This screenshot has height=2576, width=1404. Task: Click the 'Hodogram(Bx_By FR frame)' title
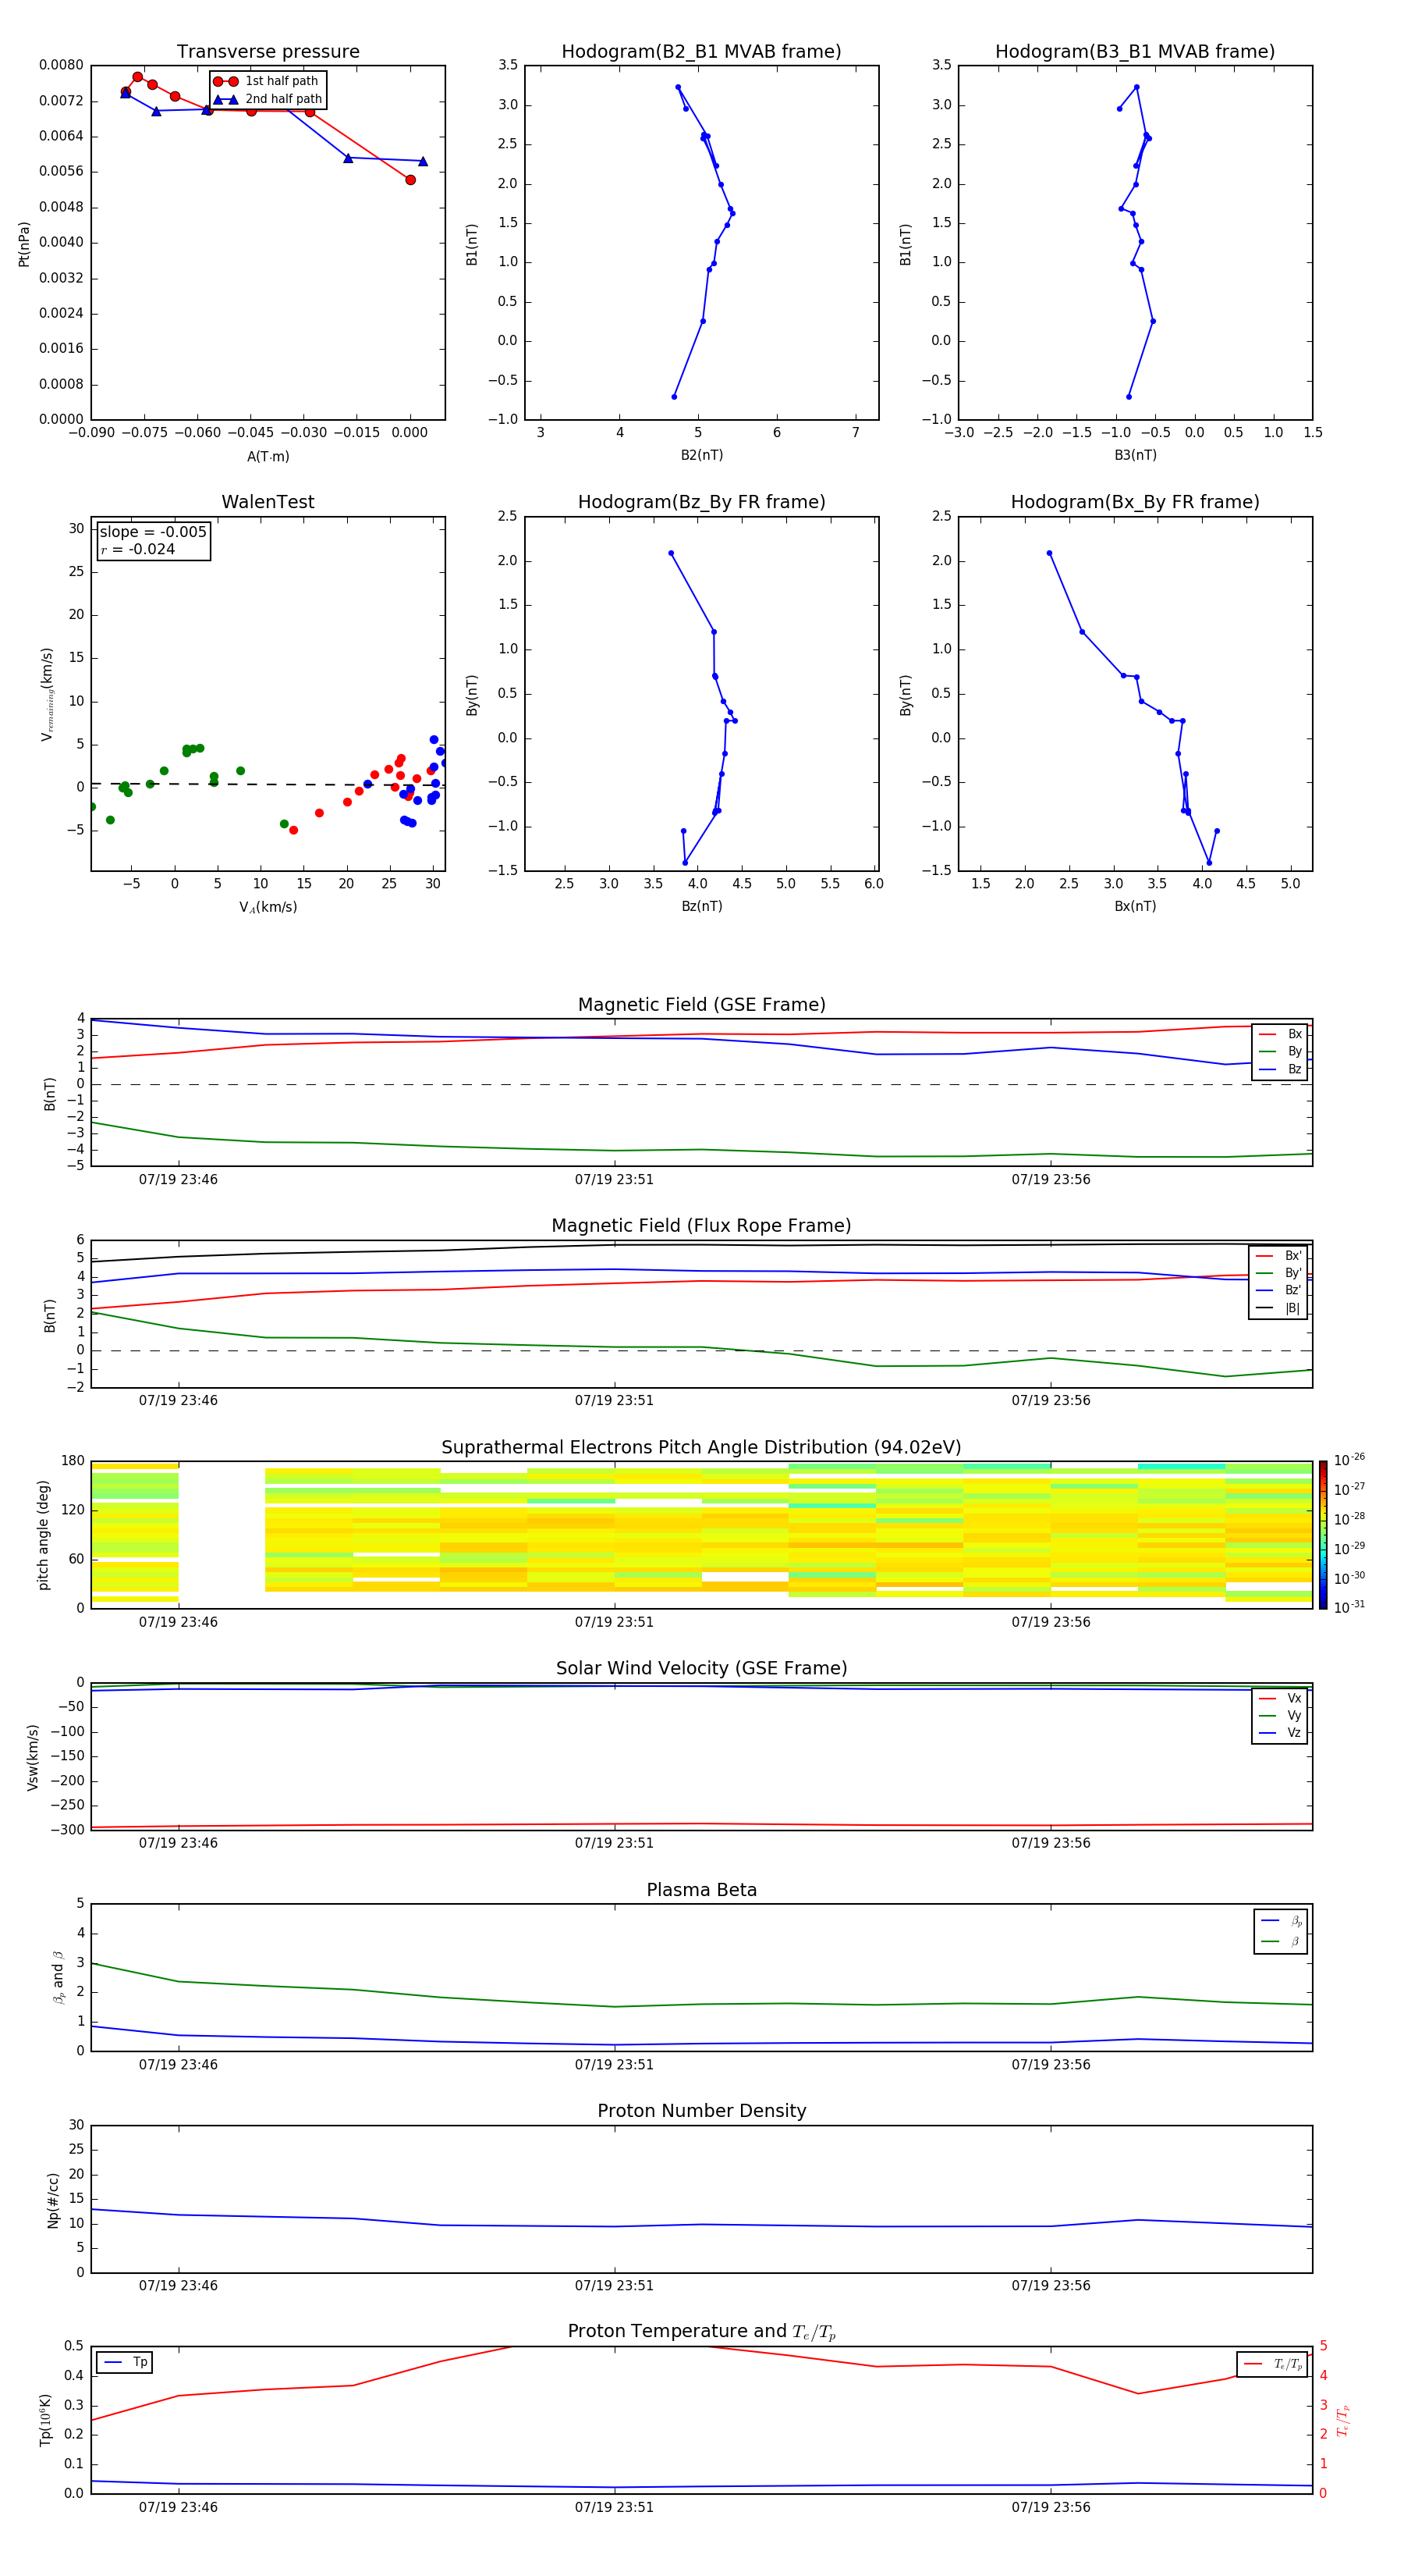(x=1135, y=502)
